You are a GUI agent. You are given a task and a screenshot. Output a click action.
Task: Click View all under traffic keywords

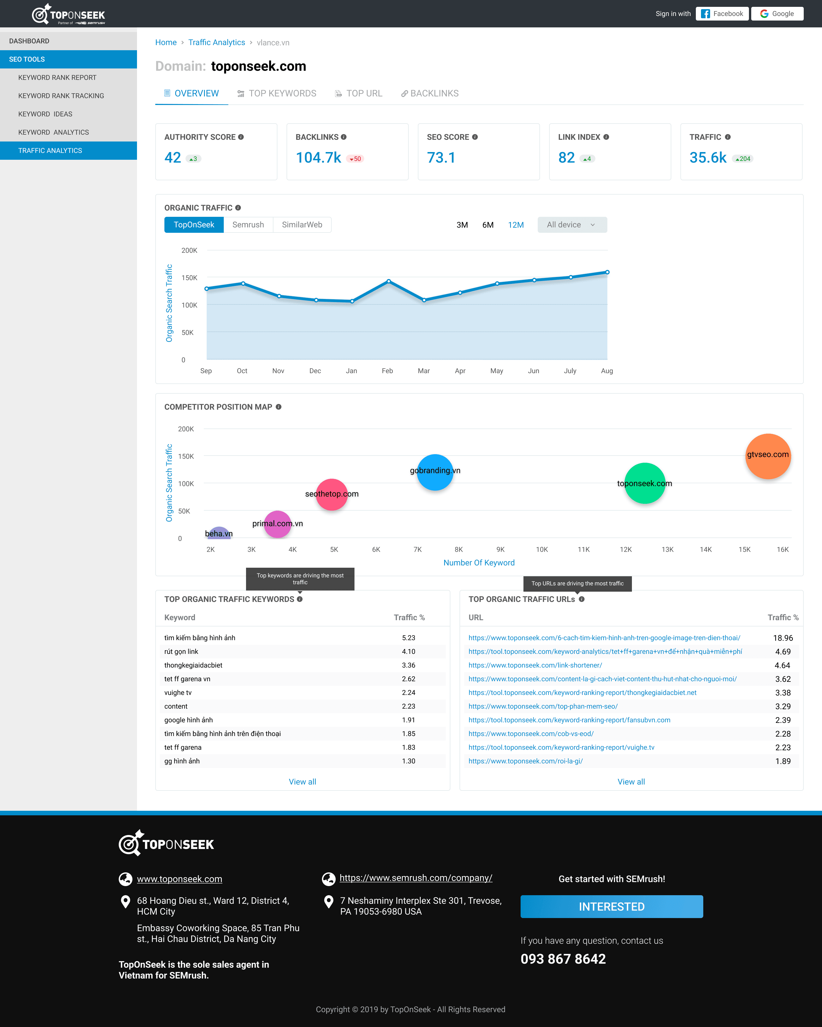point(303,782)
